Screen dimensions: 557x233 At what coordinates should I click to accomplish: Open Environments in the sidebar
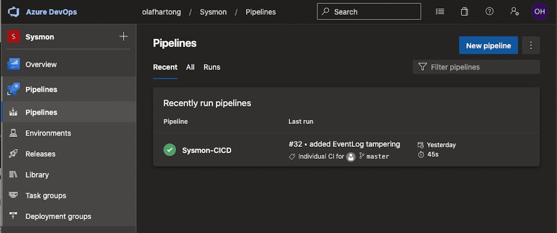pos(68,133)
